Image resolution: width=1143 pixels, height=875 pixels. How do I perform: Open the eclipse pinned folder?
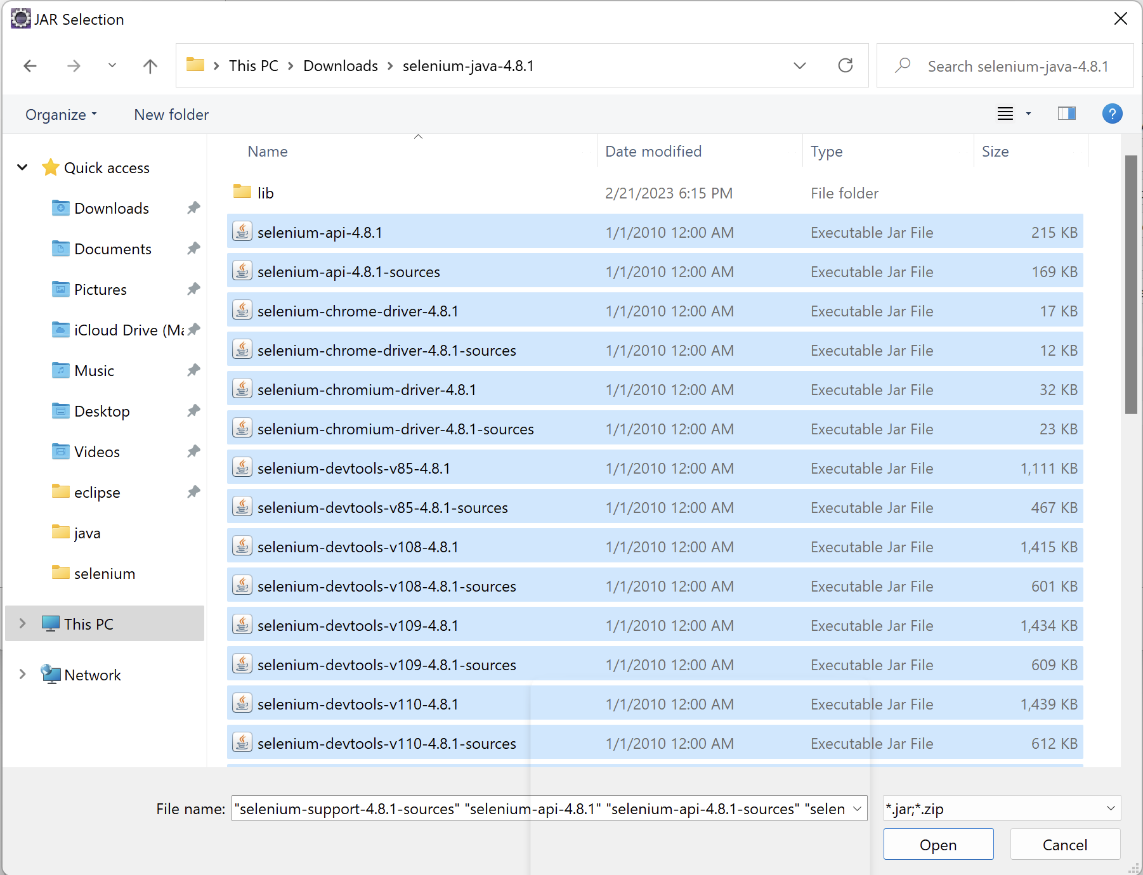96,493
